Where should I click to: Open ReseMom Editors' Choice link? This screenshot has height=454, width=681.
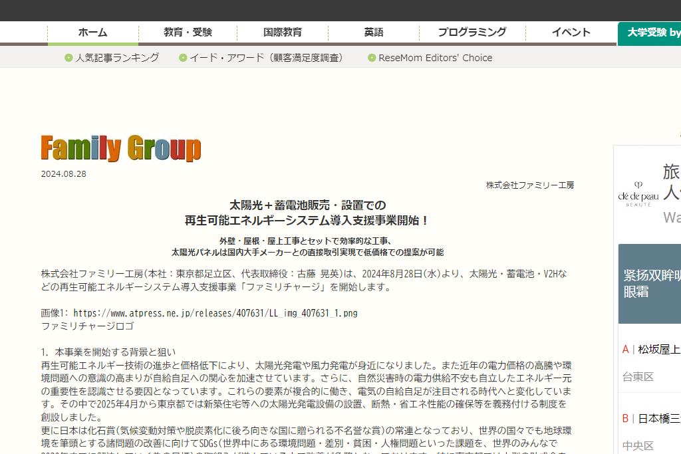pos(435,58)
